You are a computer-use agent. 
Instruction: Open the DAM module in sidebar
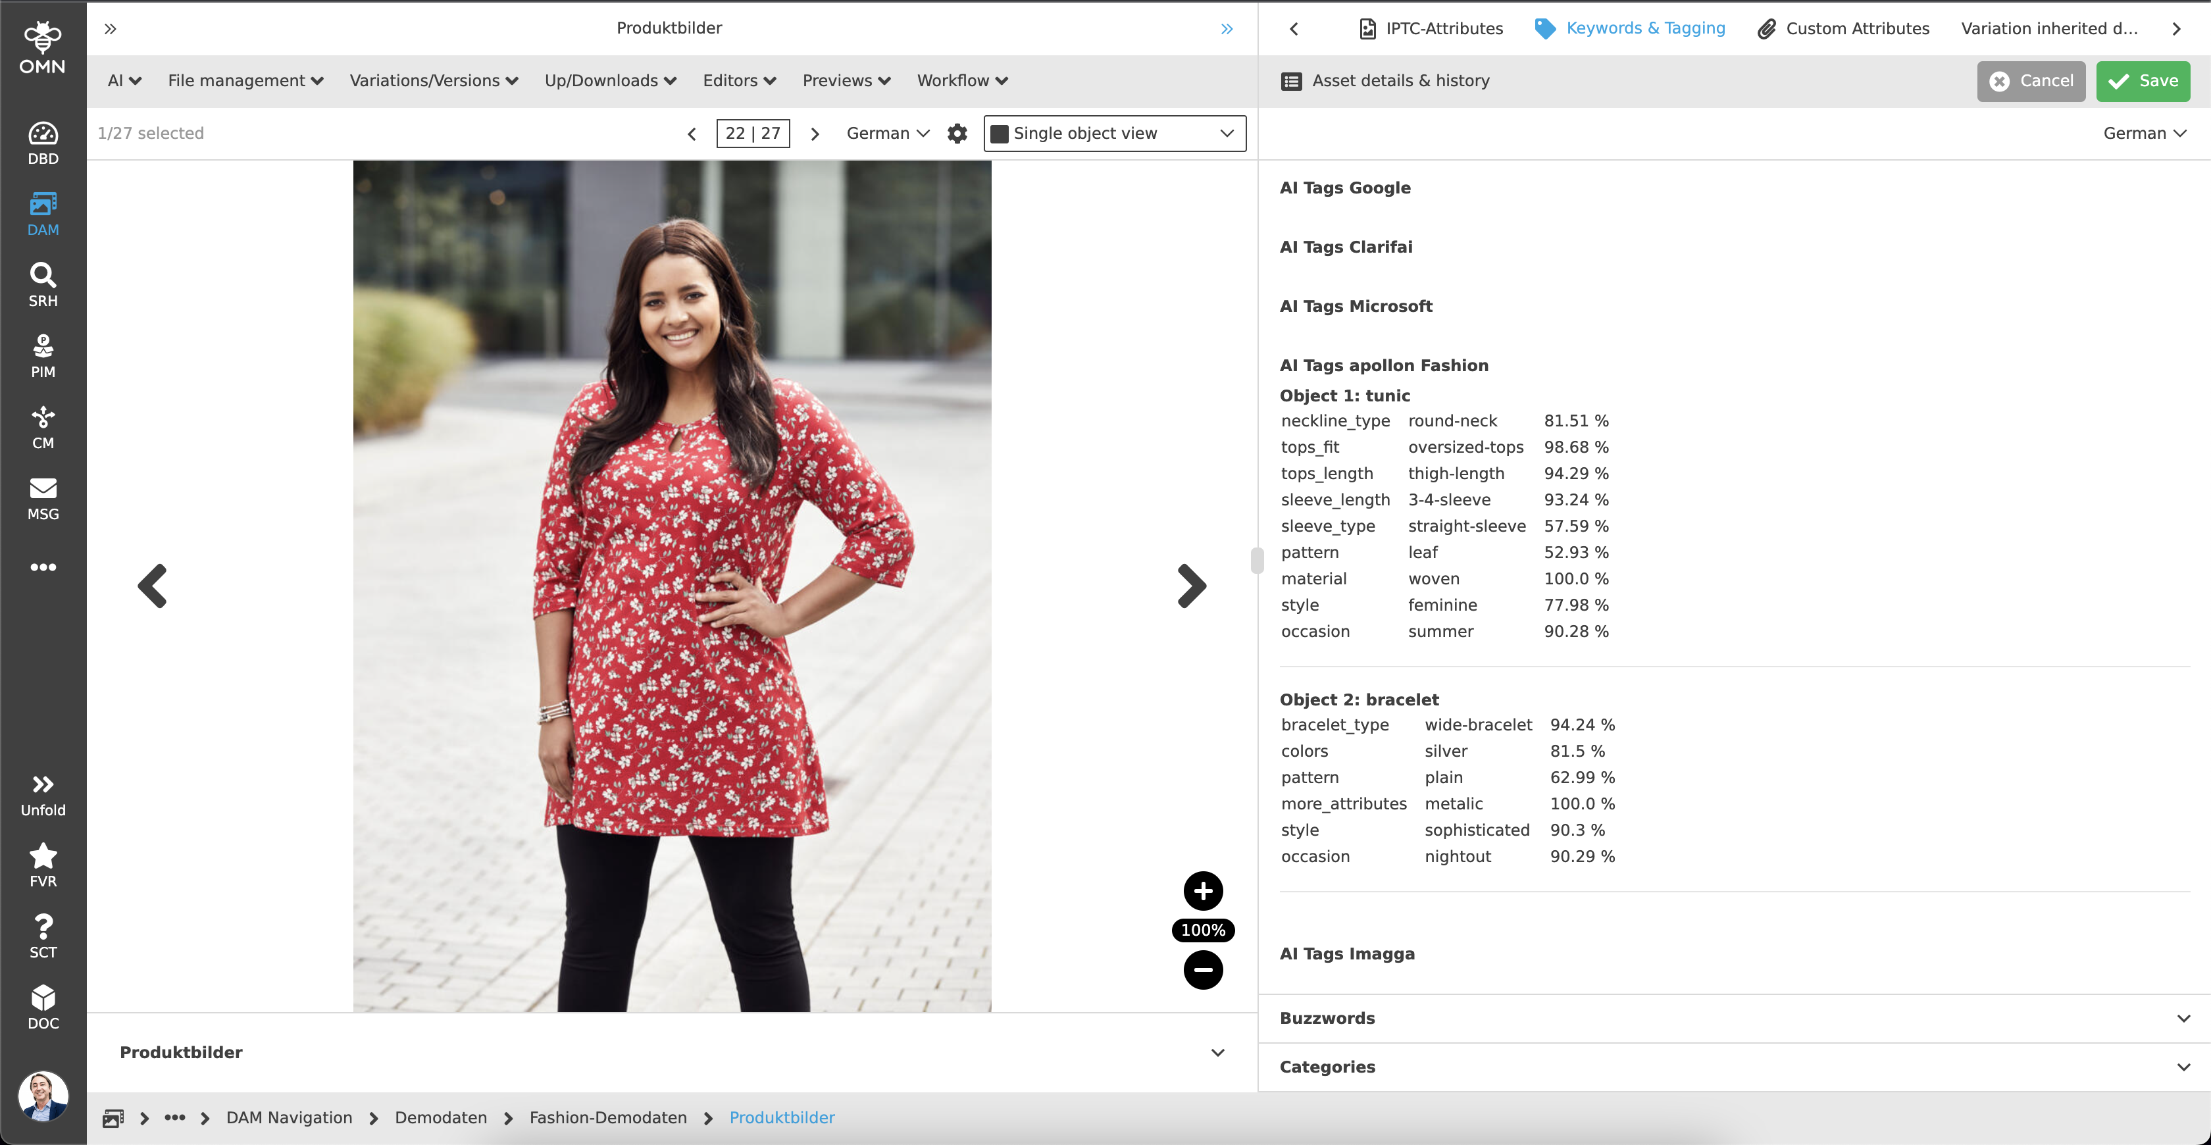click(x=43, y=213)
